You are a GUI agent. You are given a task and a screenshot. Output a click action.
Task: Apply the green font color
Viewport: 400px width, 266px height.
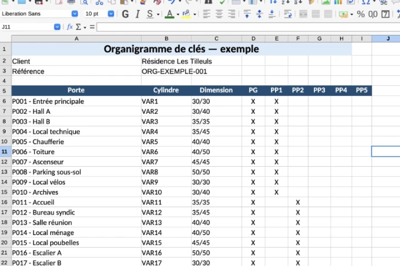point(169,14)
